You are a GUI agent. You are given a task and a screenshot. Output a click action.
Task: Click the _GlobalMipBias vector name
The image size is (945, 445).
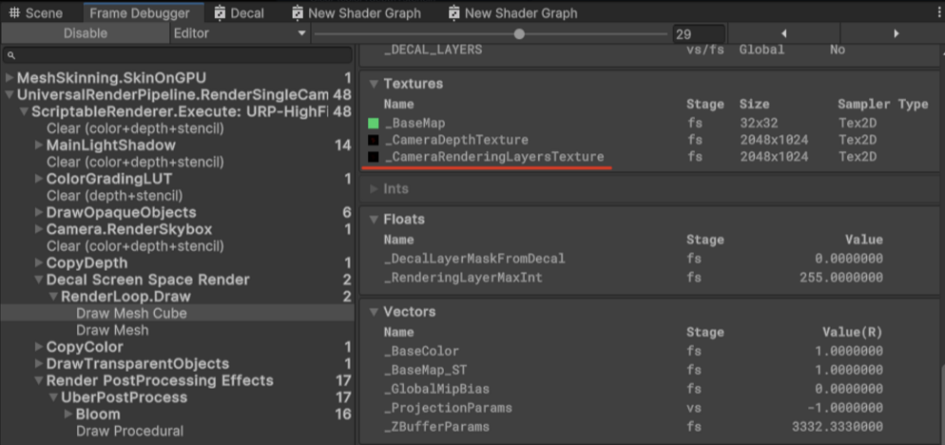tap(437, 389)
